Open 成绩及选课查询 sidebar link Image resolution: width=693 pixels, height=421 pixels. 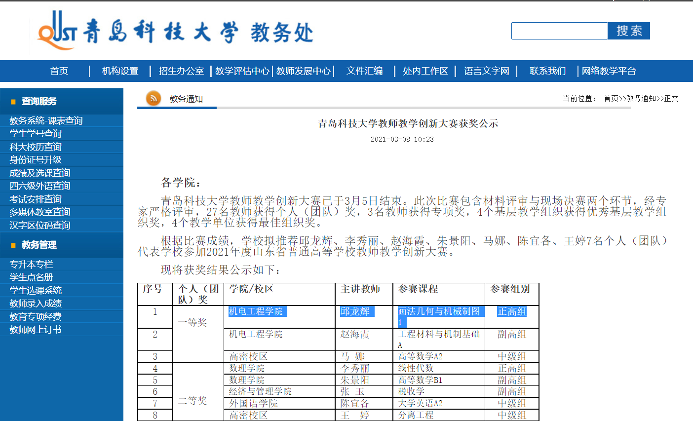[x=40, y=173]
